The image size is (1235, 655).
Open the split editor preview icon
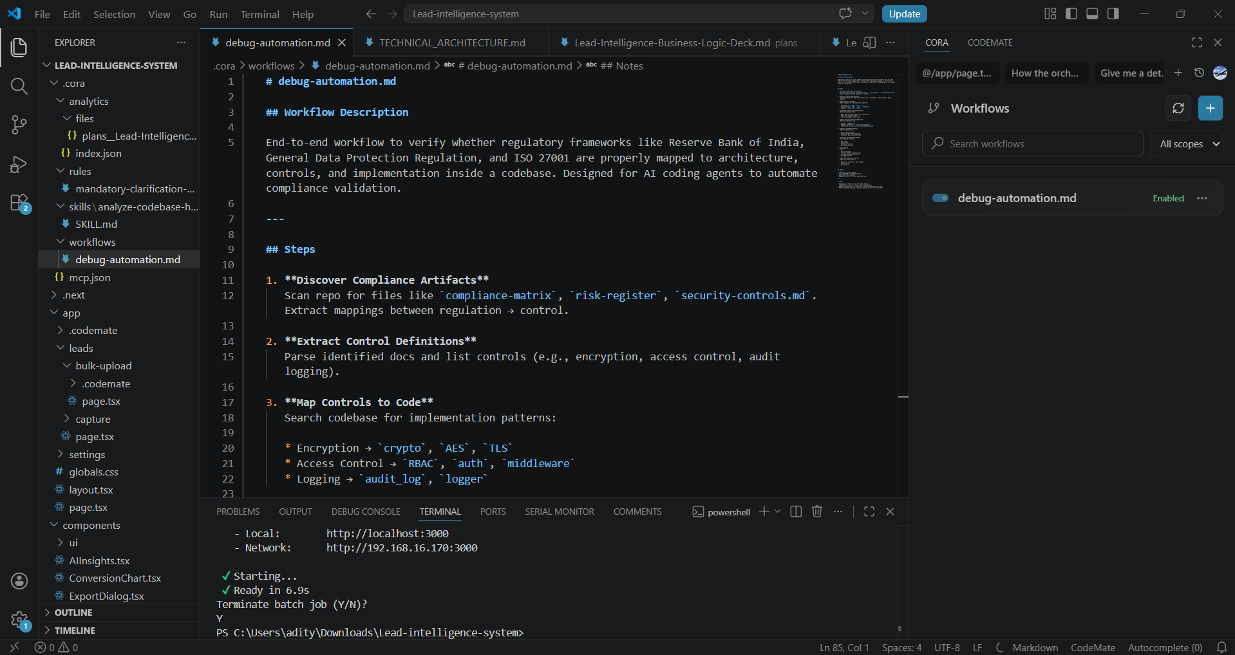pyautogui.click(x=869, y=42)
